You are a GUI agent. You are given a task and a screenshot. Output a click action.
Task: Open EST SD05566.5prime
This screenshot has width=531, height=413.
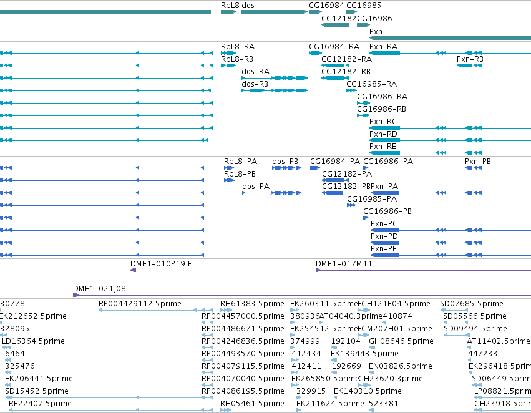475,316
